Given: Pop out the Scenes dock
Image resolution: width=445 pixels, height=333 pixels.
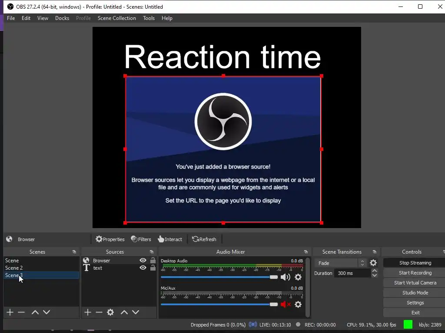Looking at the screenshot, I should [74, 252].
